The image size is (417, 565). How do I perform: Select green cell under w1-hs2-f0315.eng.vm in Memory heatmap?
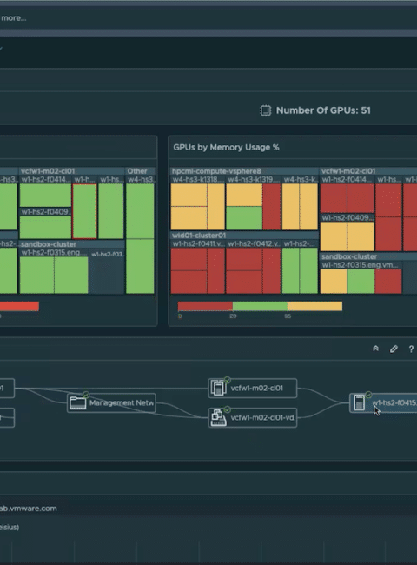click(361, 282)
